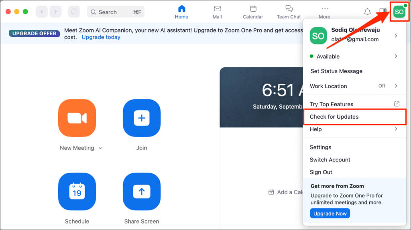411x230 pixels.
Task: Click the New Meeting label
Action: (77, 148)
